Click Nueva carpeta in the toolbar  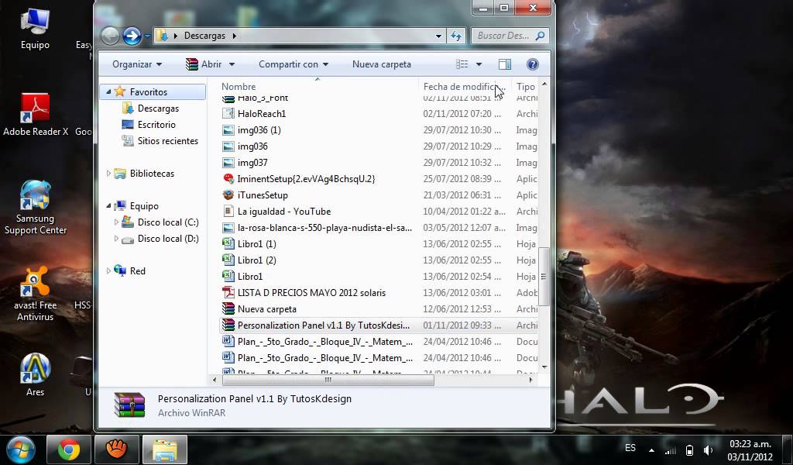381,64
